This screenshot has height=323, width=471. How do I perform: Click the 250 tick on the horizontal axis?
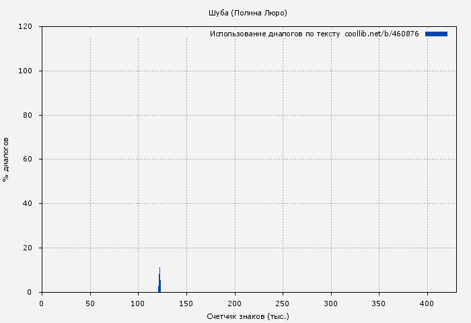tap(283, 304)
